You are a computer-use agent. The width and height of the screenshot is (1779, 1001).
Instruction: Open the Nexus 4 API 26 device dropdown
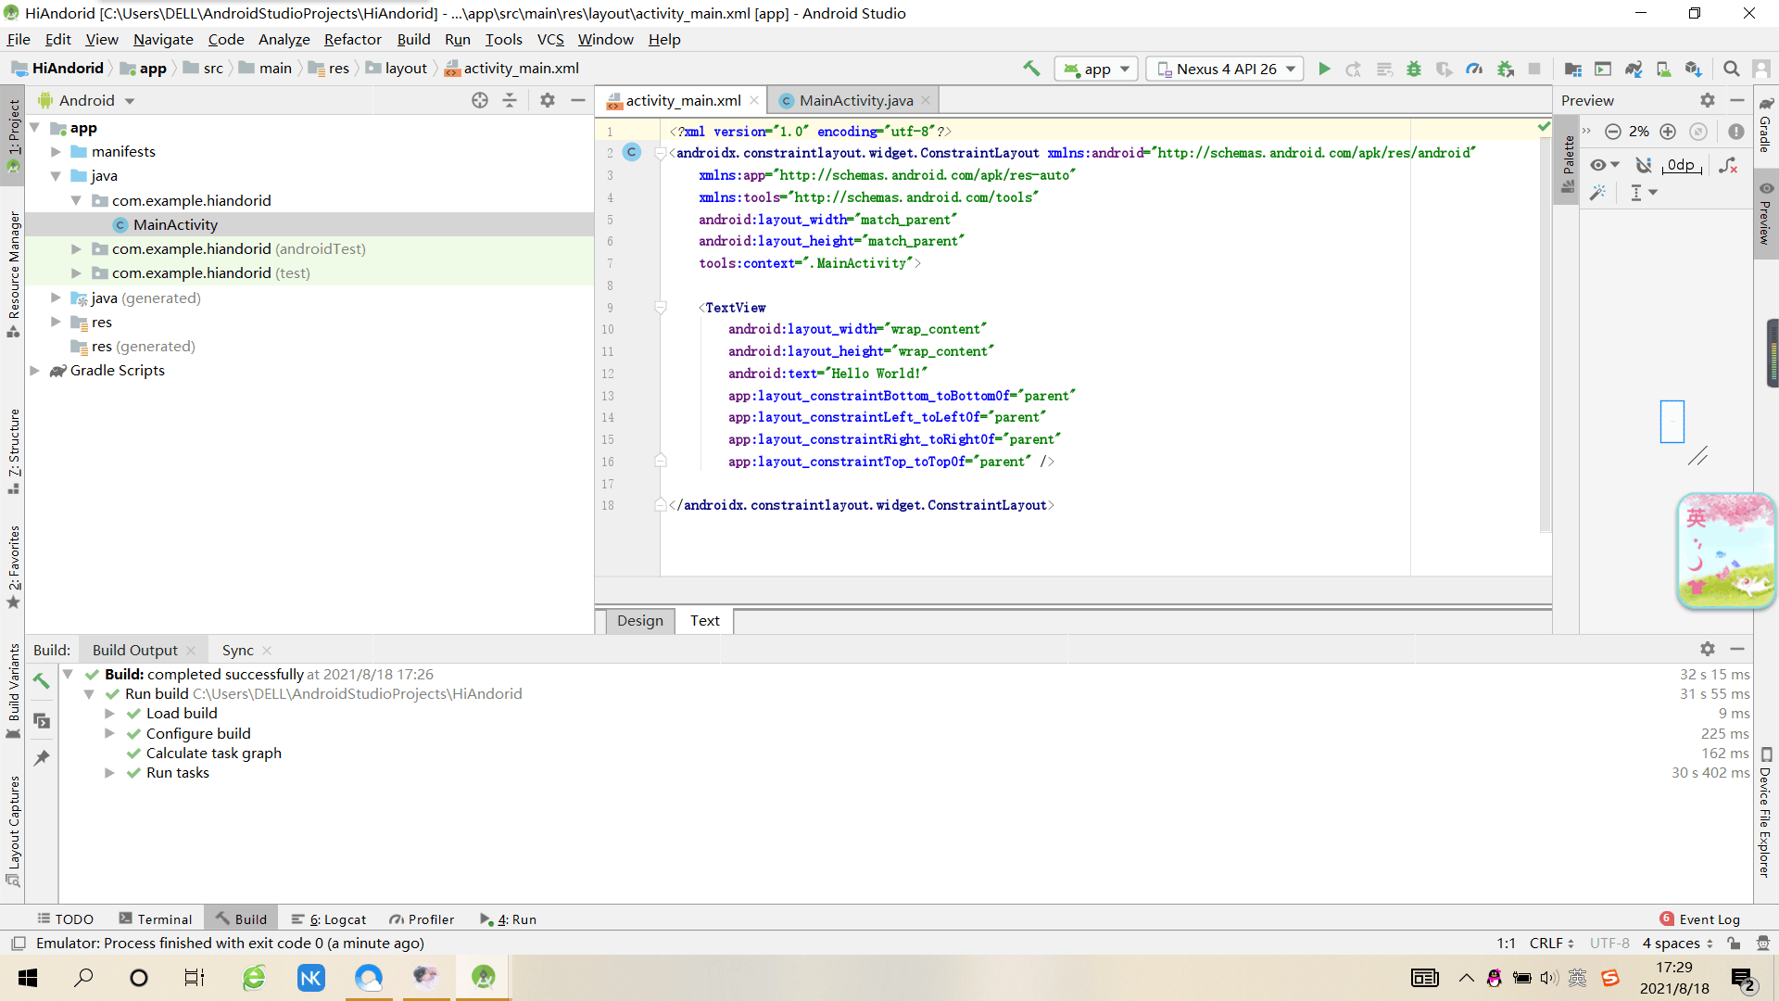click(x=1225, y=69)
